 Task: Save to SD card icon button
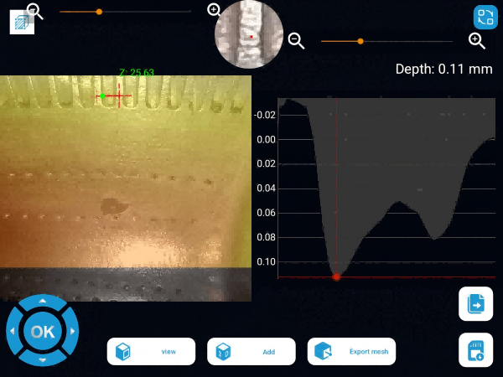pos(475,349)
